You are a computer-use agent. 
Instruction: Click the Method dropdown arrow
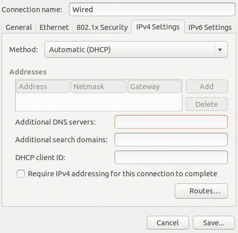click(x=220, y=50)
